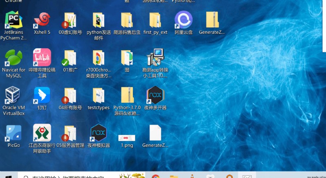Image resolution: width=326 pixels, height=178 pixels.
Task: Select the 图 folder
Action: (127, 58)
